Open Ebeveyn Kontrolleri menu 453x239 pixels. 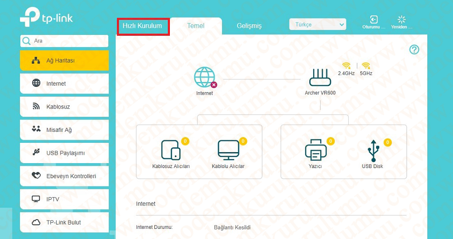pos(64,176)
